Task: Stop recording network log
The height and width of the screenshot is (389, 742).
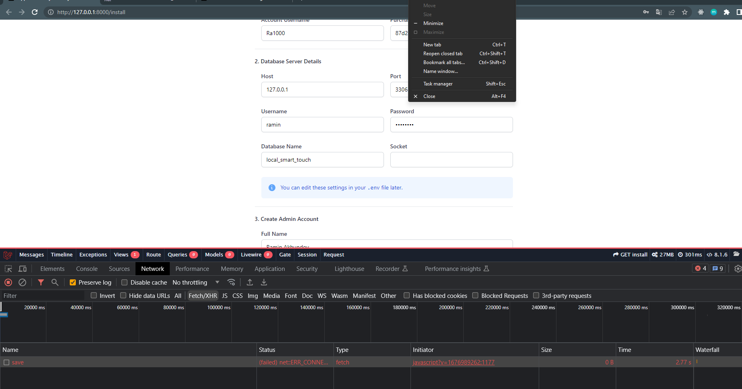Action: [x=8, y=283]
